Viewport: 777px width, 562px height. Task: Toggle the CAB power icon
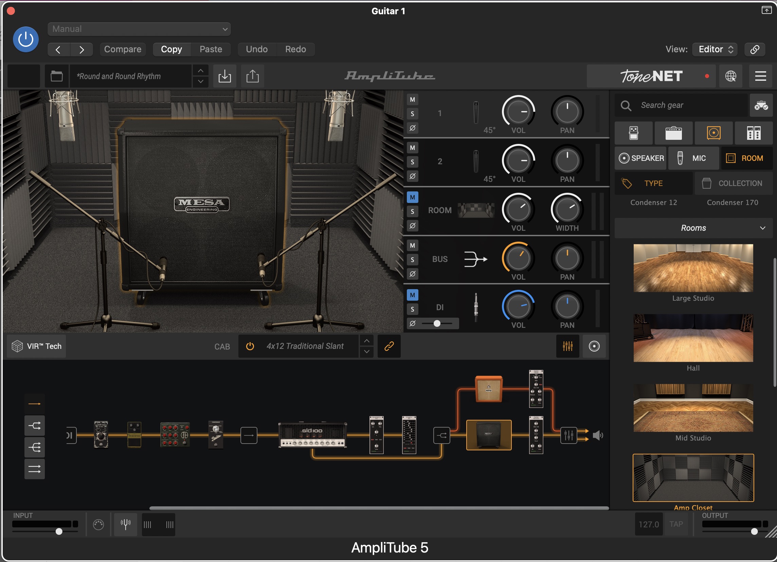250,346
